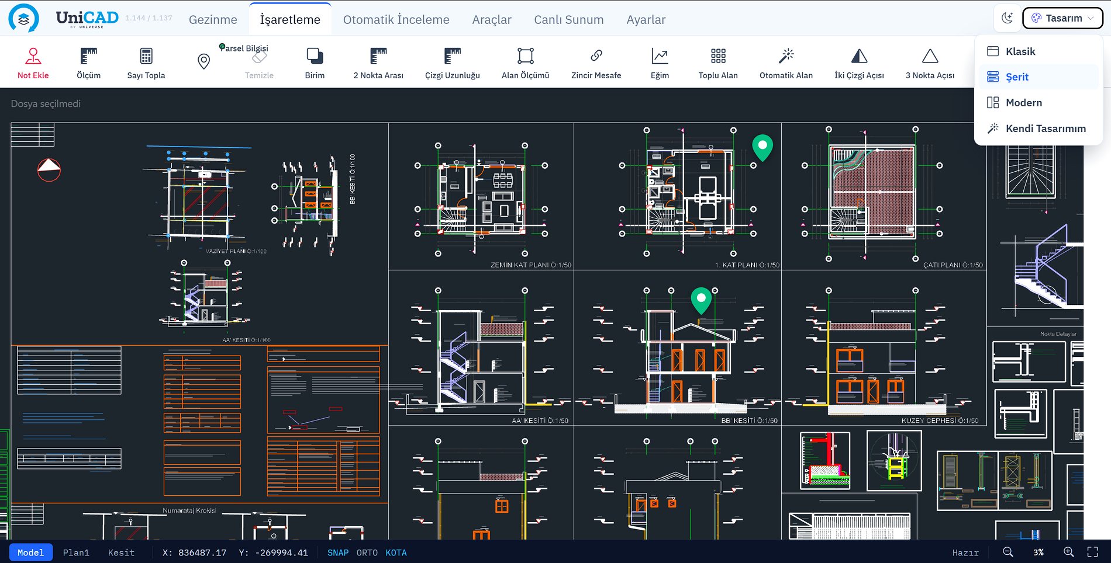Toggle dark mode moon icon
The width and height of the screenshot is (1111, 563).
[1007, 18]
